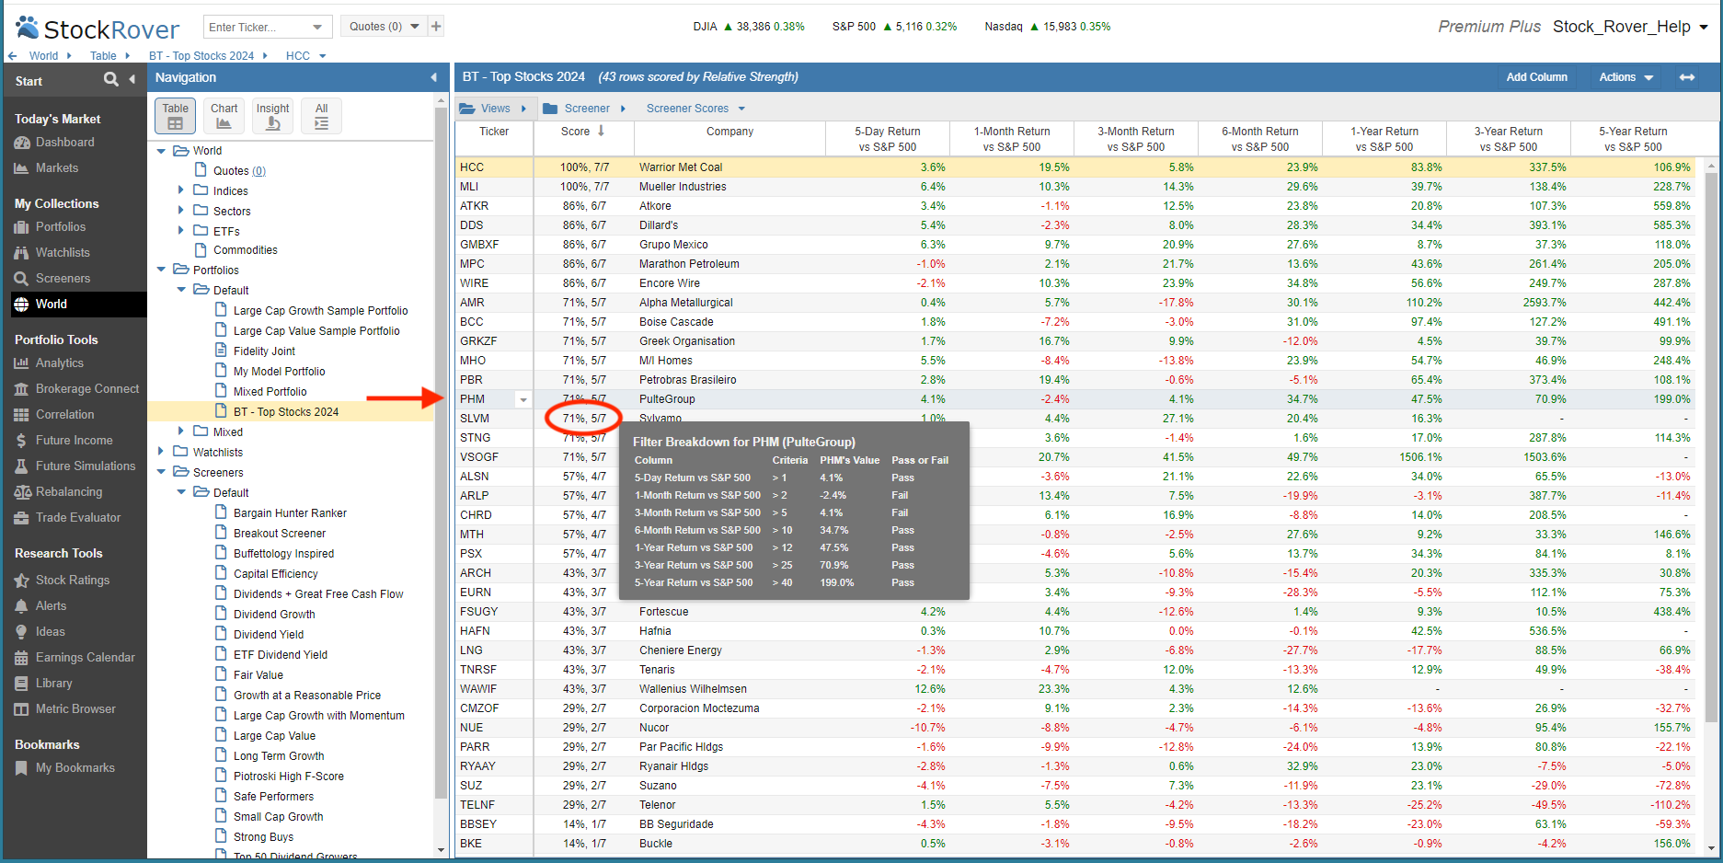
Task: Expand the ETFs folder
Action: pos(181,231)
